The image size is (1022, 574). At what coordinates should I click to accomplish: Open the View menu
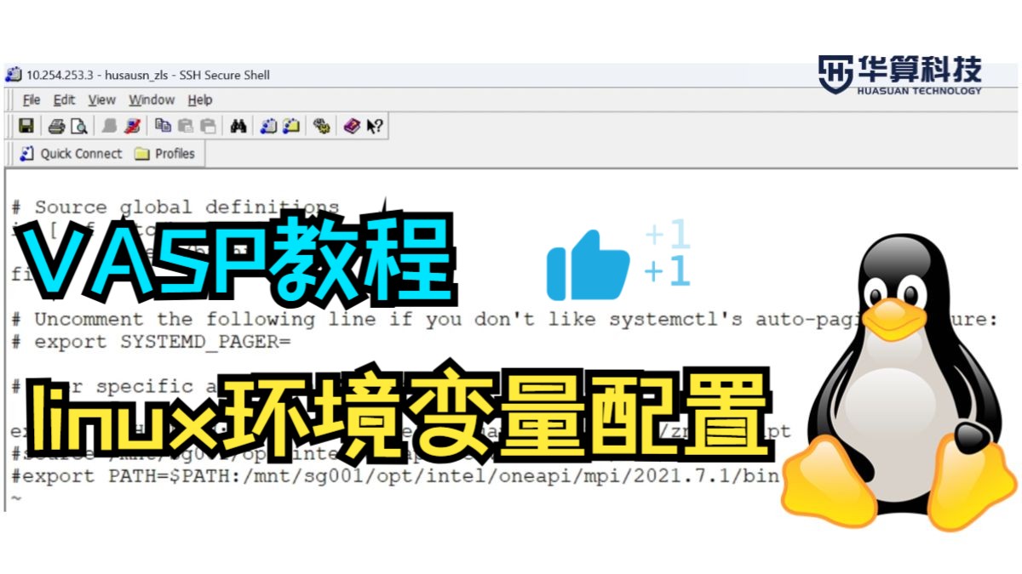101,100
